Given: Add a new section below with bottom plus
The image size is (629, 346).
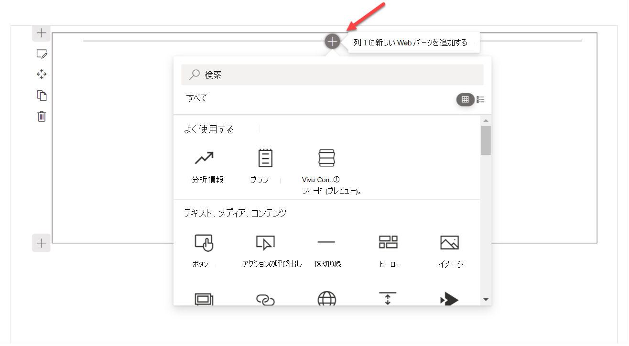Looking at the screenshot, I should click(42, 243).
